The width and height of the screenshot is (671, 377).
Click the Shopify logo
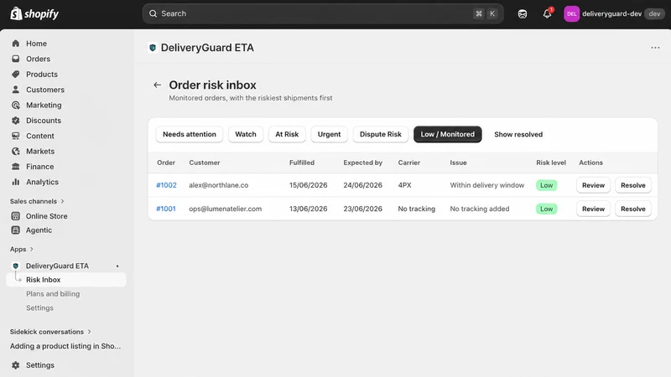(34, 13)
